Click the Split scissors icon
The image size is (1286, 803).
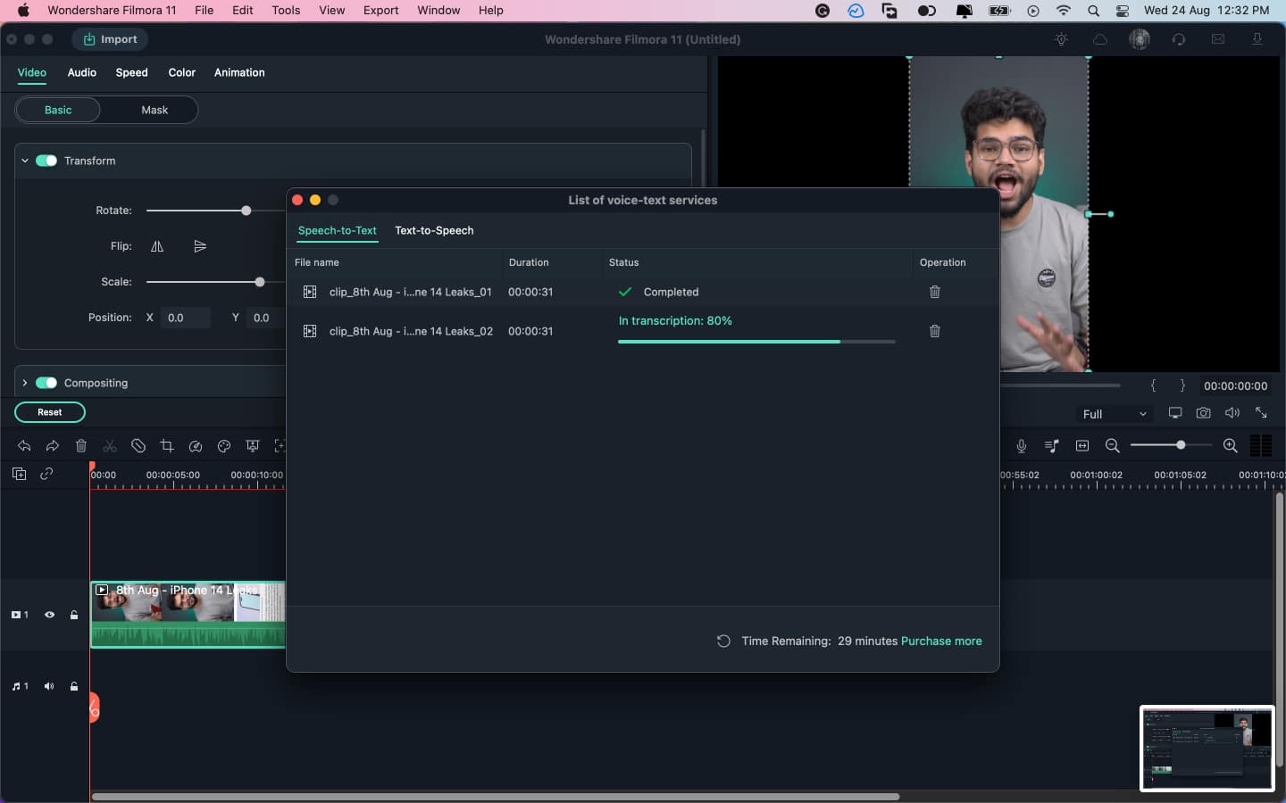[110, 445]
